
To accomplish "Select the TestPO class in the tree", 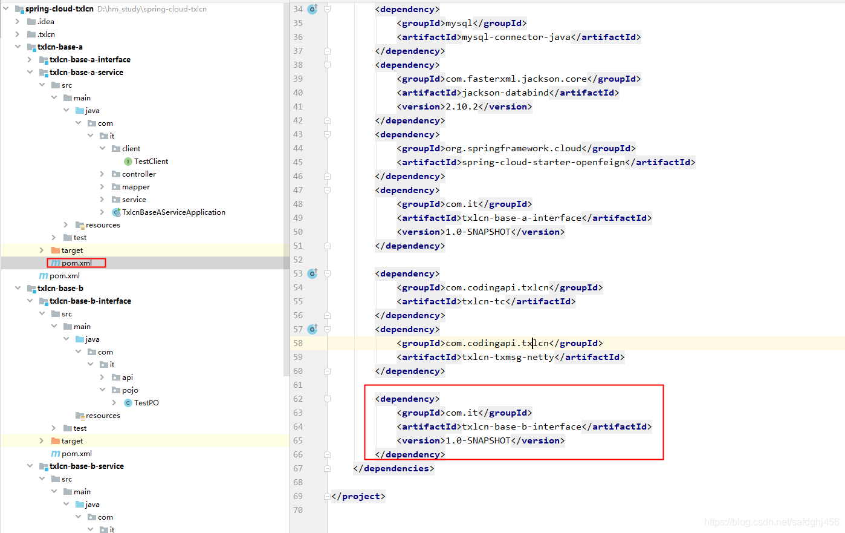I will (x=146, y=403).
